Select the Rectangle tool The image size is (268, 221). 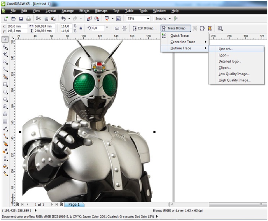coord(5,84)
